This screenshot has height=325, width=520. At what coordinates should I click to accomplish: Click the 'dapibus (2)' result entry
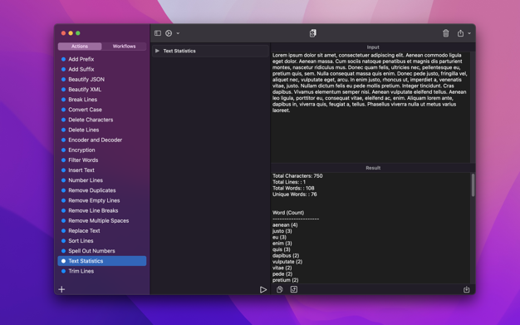286,256
